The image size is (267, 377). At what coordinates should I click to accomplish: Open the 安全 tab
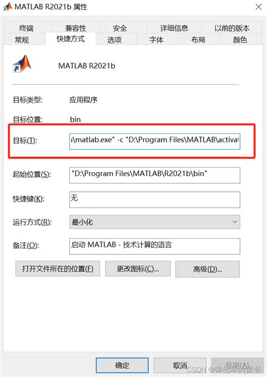[120, 28]
